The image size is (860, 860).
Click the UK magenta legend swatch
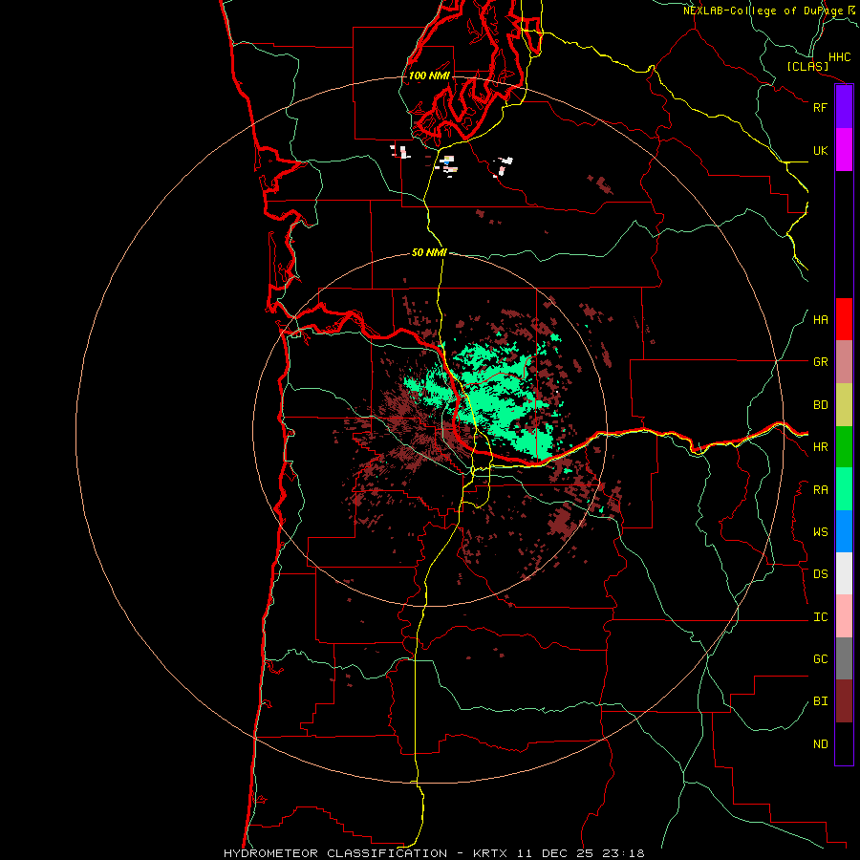pos(844,150)
